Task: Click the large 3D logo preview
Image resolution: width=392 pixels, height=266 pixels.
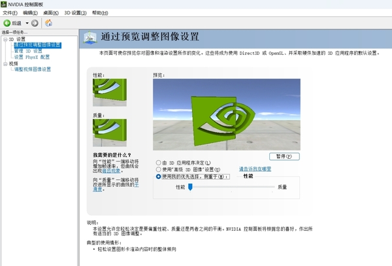Action: 227,114
